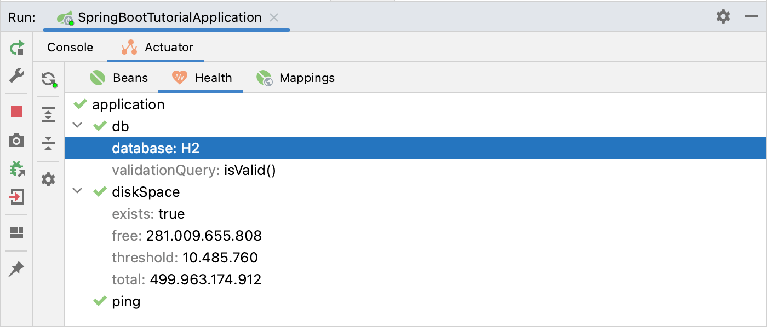Collapse the diskSpace health node
Screen dimensions: 767x327
point(77,191)
